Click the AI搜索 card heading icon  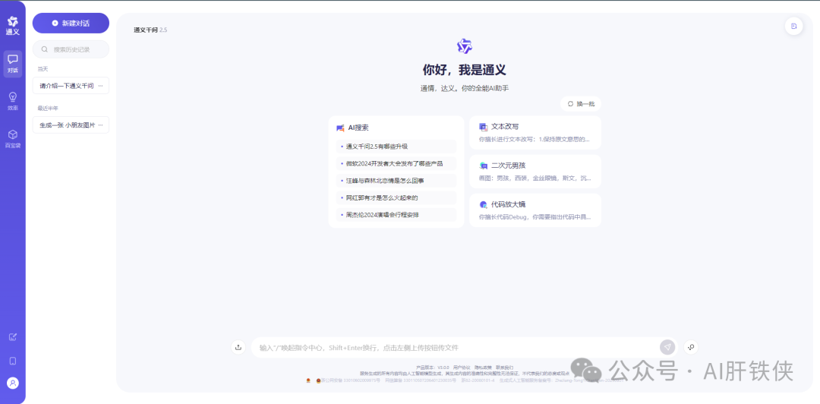click(x=340, y=128)
